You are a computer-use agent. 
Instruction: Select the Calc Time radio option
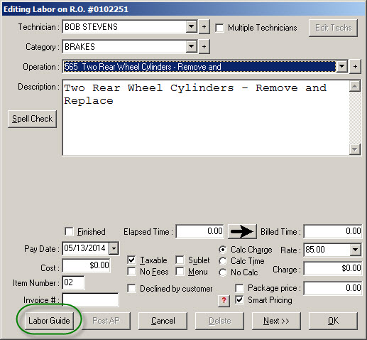tap(223, 261)
